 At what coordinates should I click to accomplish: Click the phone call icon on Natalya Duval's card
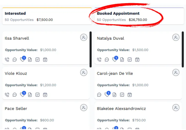point(99,59)
